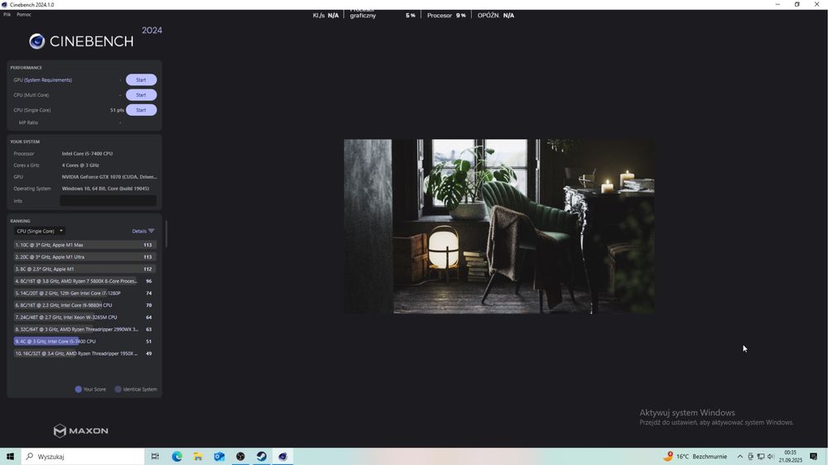
Task: Show hidden system tray icons
Action: (x=739, y=457)
